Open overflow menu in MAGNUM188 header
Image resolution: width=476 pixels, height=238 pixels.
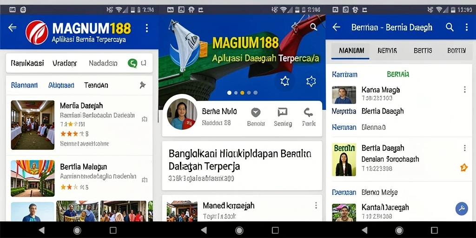pyautogui.click(x=147, y=28)
